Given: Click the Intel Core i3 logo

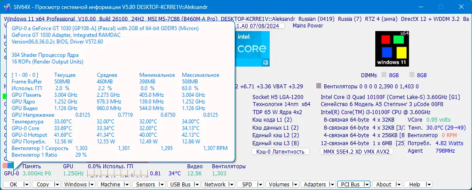Looking at the screenshot, I should point(252,49).
